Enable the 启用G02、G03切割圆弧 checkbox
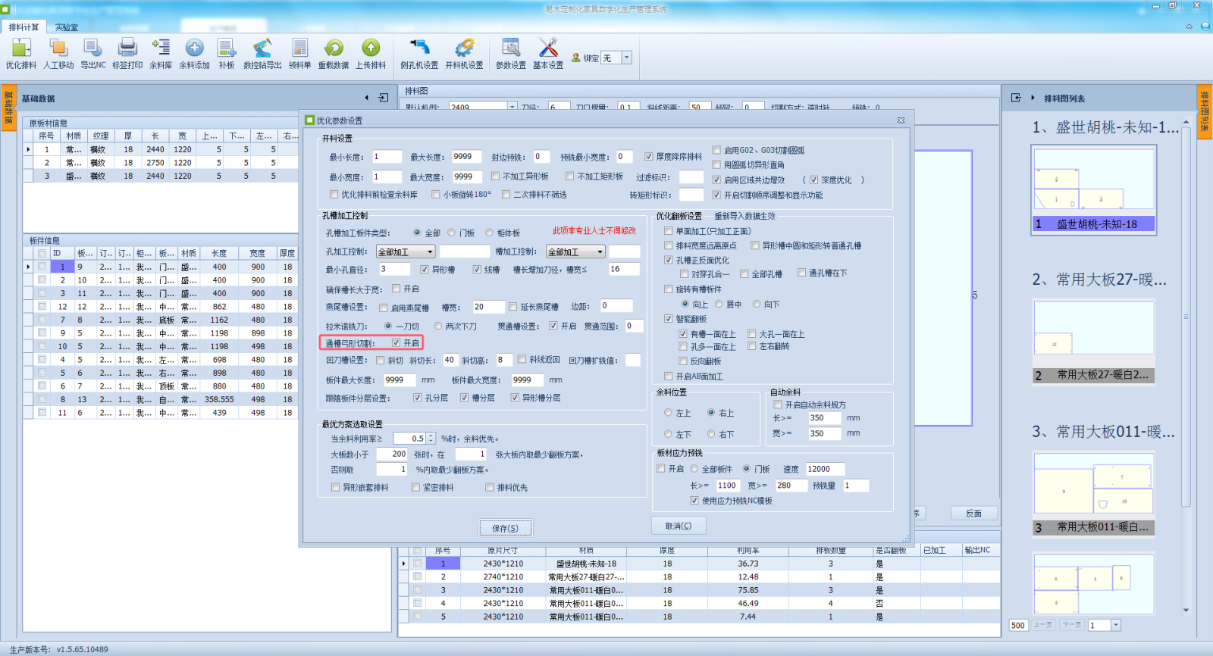Viewport: 1213px width, 656px height. pos(716,151)
